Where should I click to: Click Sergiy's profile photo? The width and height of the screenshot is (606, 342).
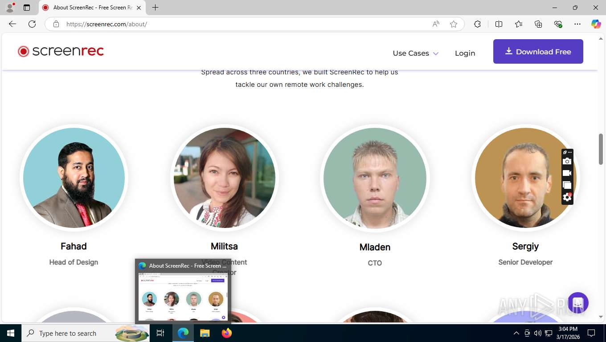pyautogui.click(x=525, y=178)
